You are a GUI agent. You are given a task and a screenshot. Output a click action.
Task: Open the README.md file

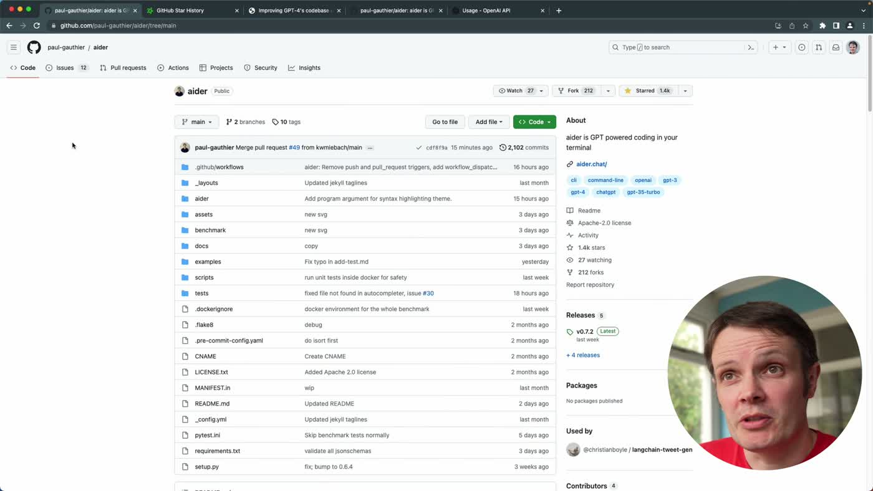point(212,404)
